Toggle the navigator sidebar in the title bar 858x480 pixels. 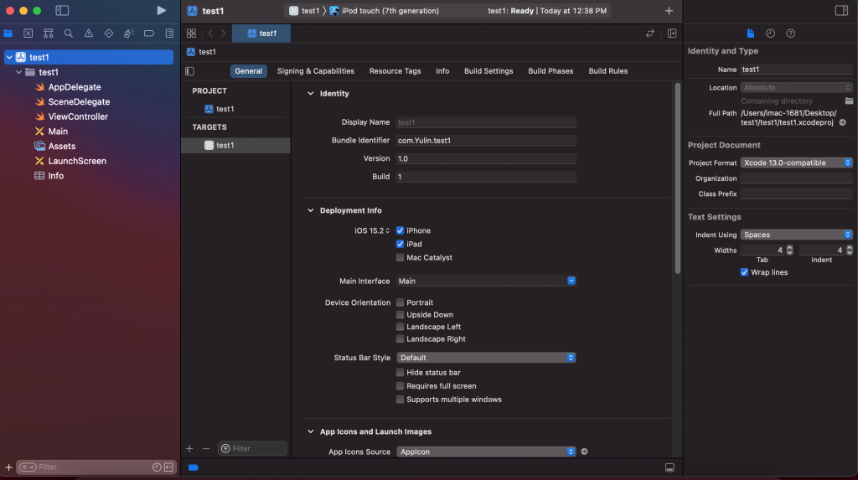pyautogui.click(x=62, y=10)
